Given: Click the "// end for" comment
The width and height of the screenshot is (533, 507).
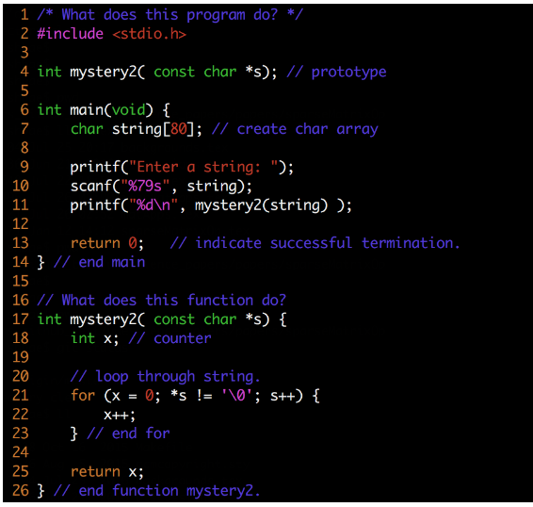Looking at the screenshot, I should 128,433.
